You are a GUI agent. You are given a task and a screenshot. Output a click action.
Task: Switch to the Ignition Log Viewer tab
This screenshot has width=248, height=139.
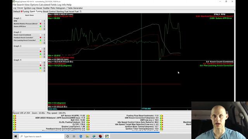coord(33,8)
